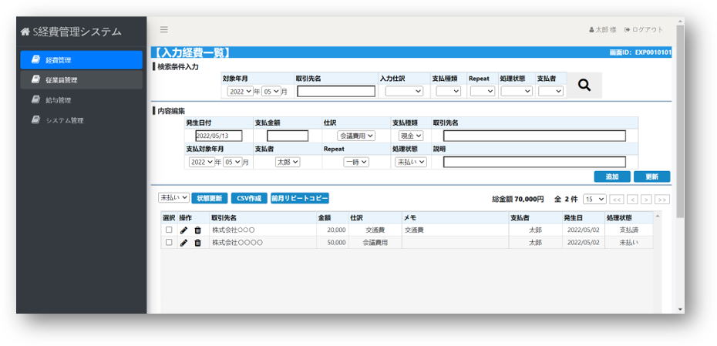717x346 pixels.
Task: Toggle the hamburger sidebar menu icon
Action: click(x=163, y=30)
